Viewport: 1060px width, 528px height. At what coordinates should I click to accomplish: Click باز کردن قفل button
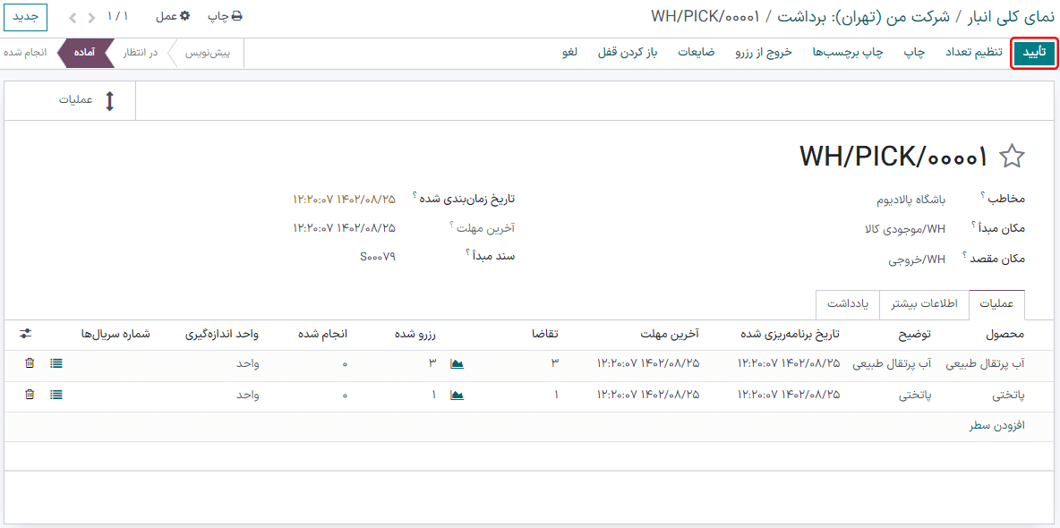628,54
